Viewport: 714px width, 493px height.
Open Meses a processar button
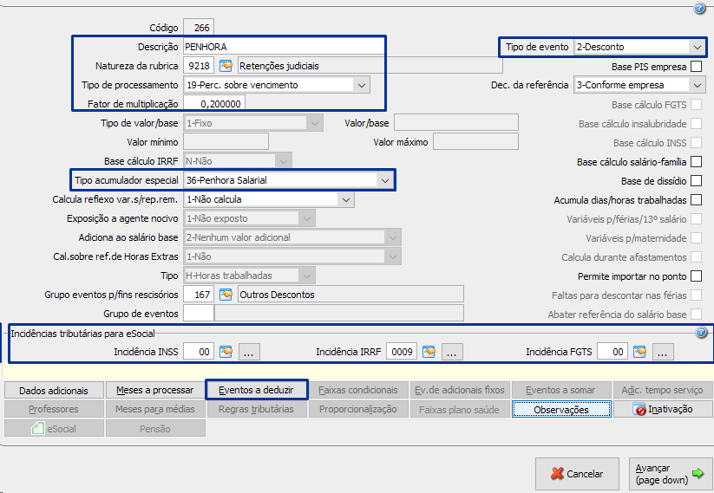[x=155, y=390]
